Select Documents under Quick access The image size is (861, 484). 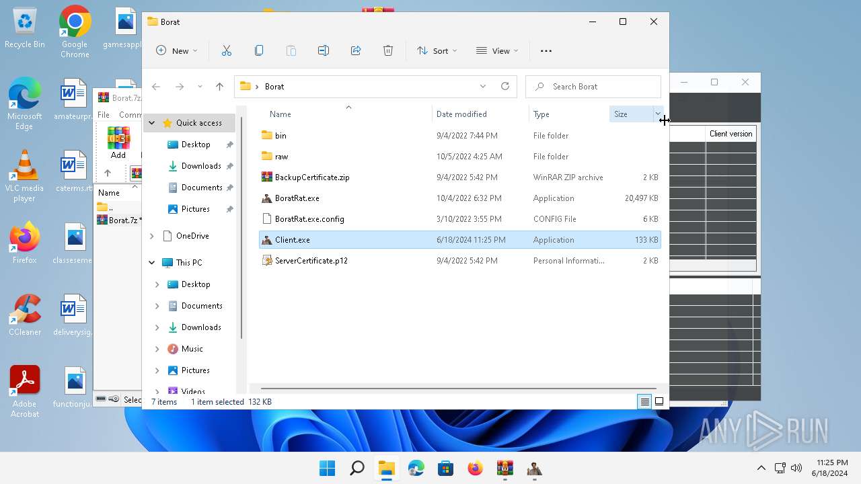coord(202,188)
